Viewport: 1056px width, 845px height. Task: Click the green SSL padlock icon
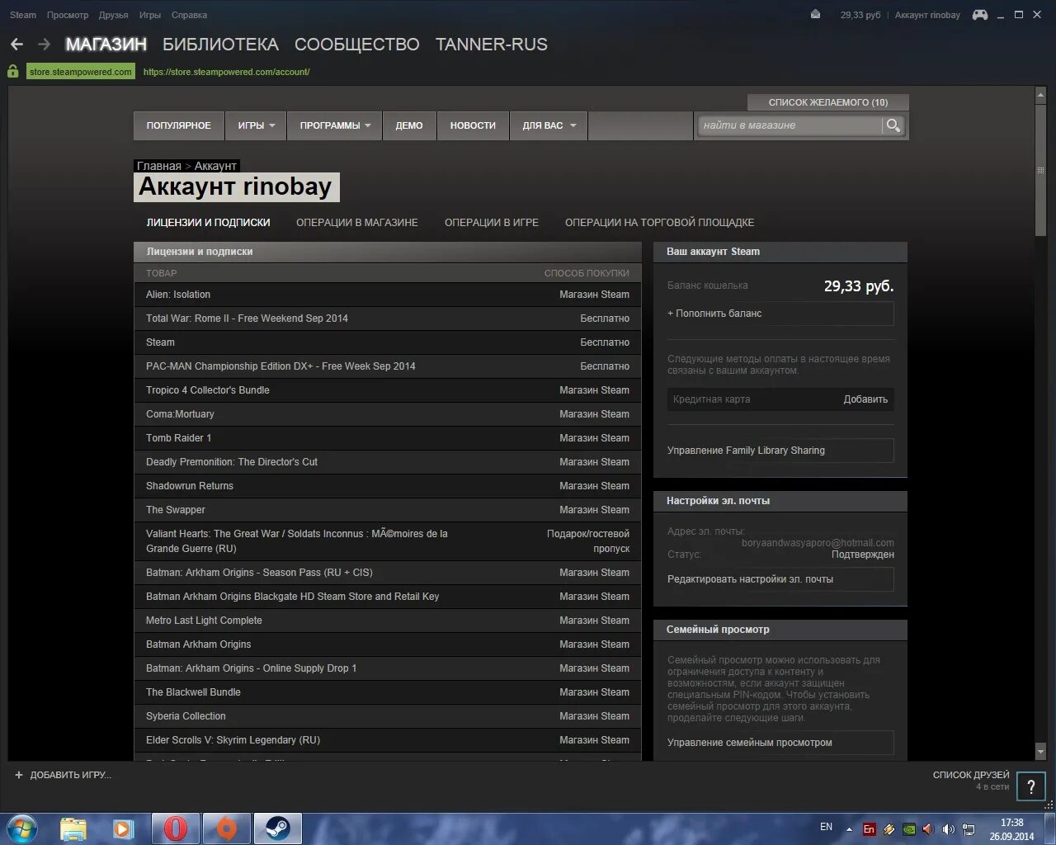click(13, 72)
